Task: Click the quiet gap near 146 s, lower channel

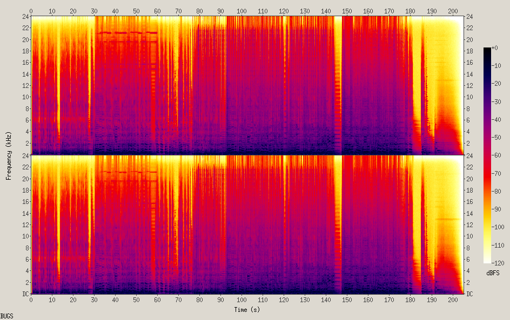Action: pyautogui.click(x=338, y=227)
